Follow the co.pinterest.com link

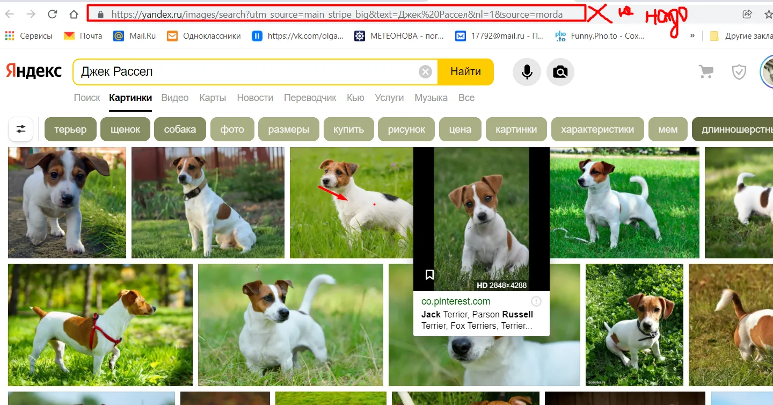(x=456, y=301)
